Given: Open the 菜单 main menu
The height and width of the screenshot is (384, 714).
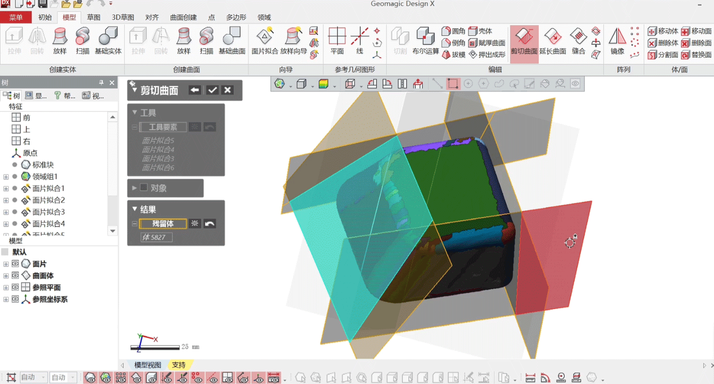Looking at the screenshot, I should click(x=16, y=17).
